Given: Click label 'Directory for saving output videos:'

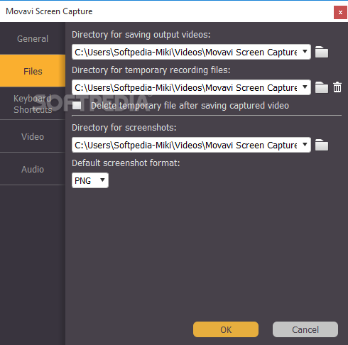Looking at the screenshot, I should pos(141,35).
